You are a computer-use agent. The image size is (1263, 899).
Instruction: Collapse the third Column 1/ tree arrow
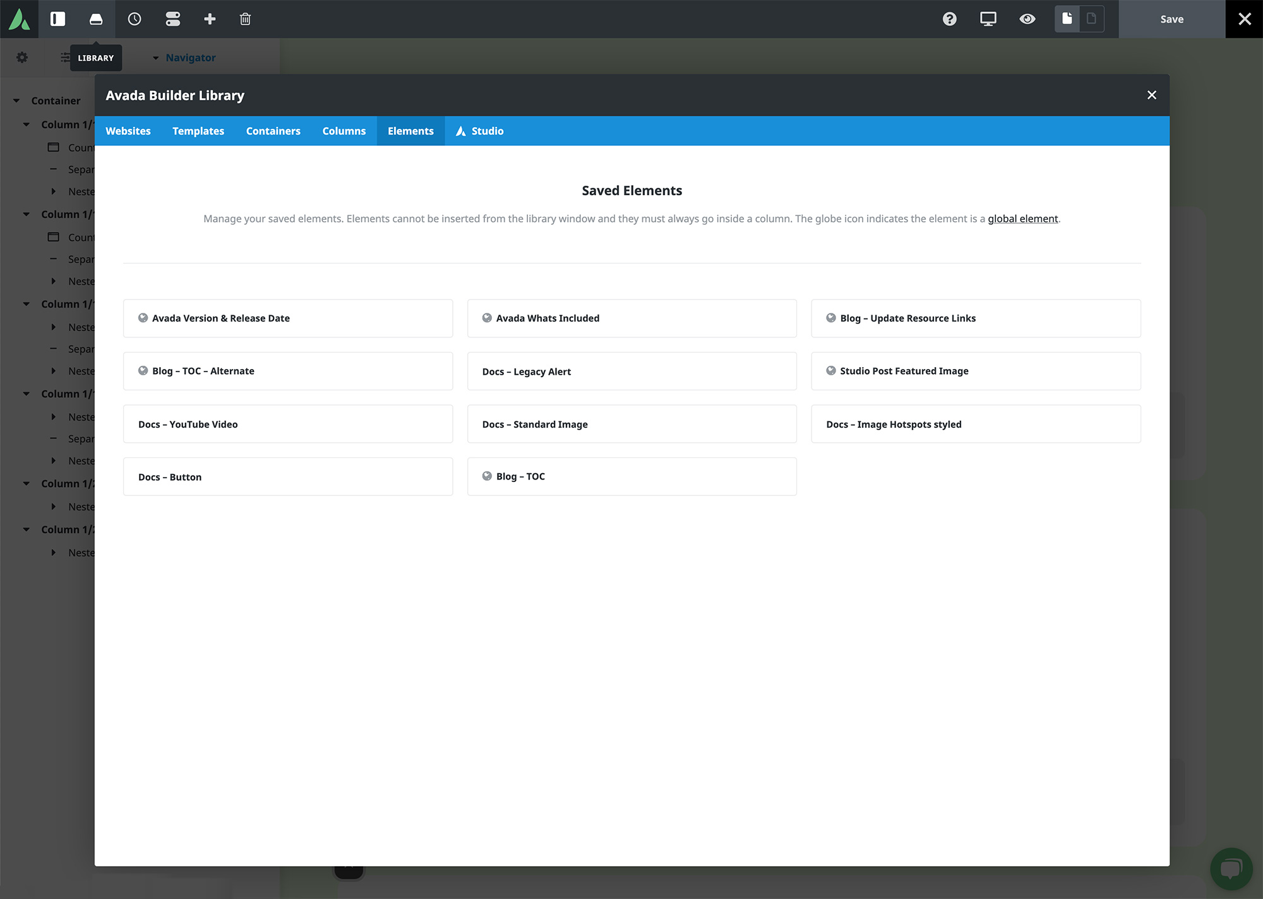(x=27, y=304)
